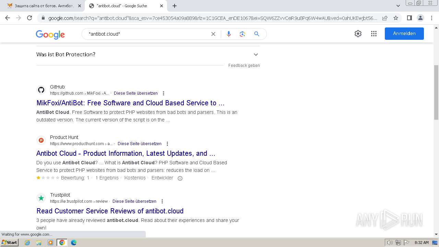
Task: Open Action Center flag icon
Action: coord(406,243)
